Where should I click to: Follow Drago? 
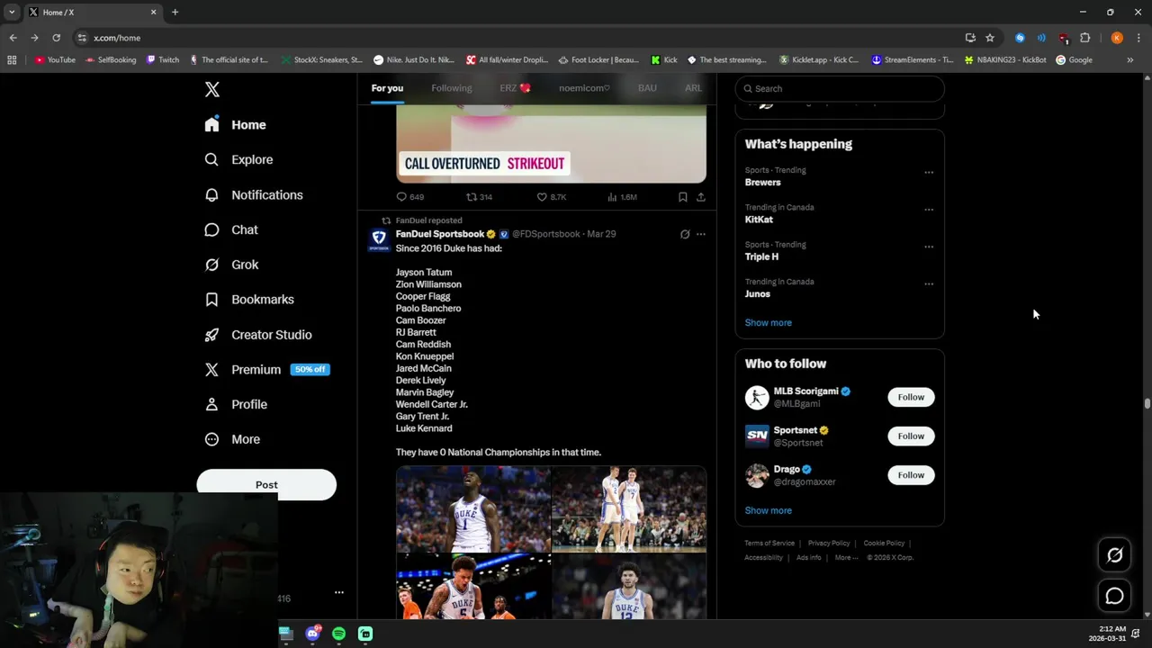[x=911, y=474]
